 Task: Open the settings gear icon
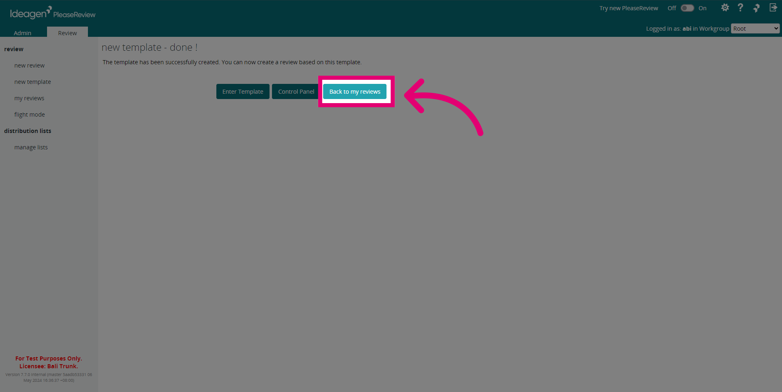[x=725, y=8]
